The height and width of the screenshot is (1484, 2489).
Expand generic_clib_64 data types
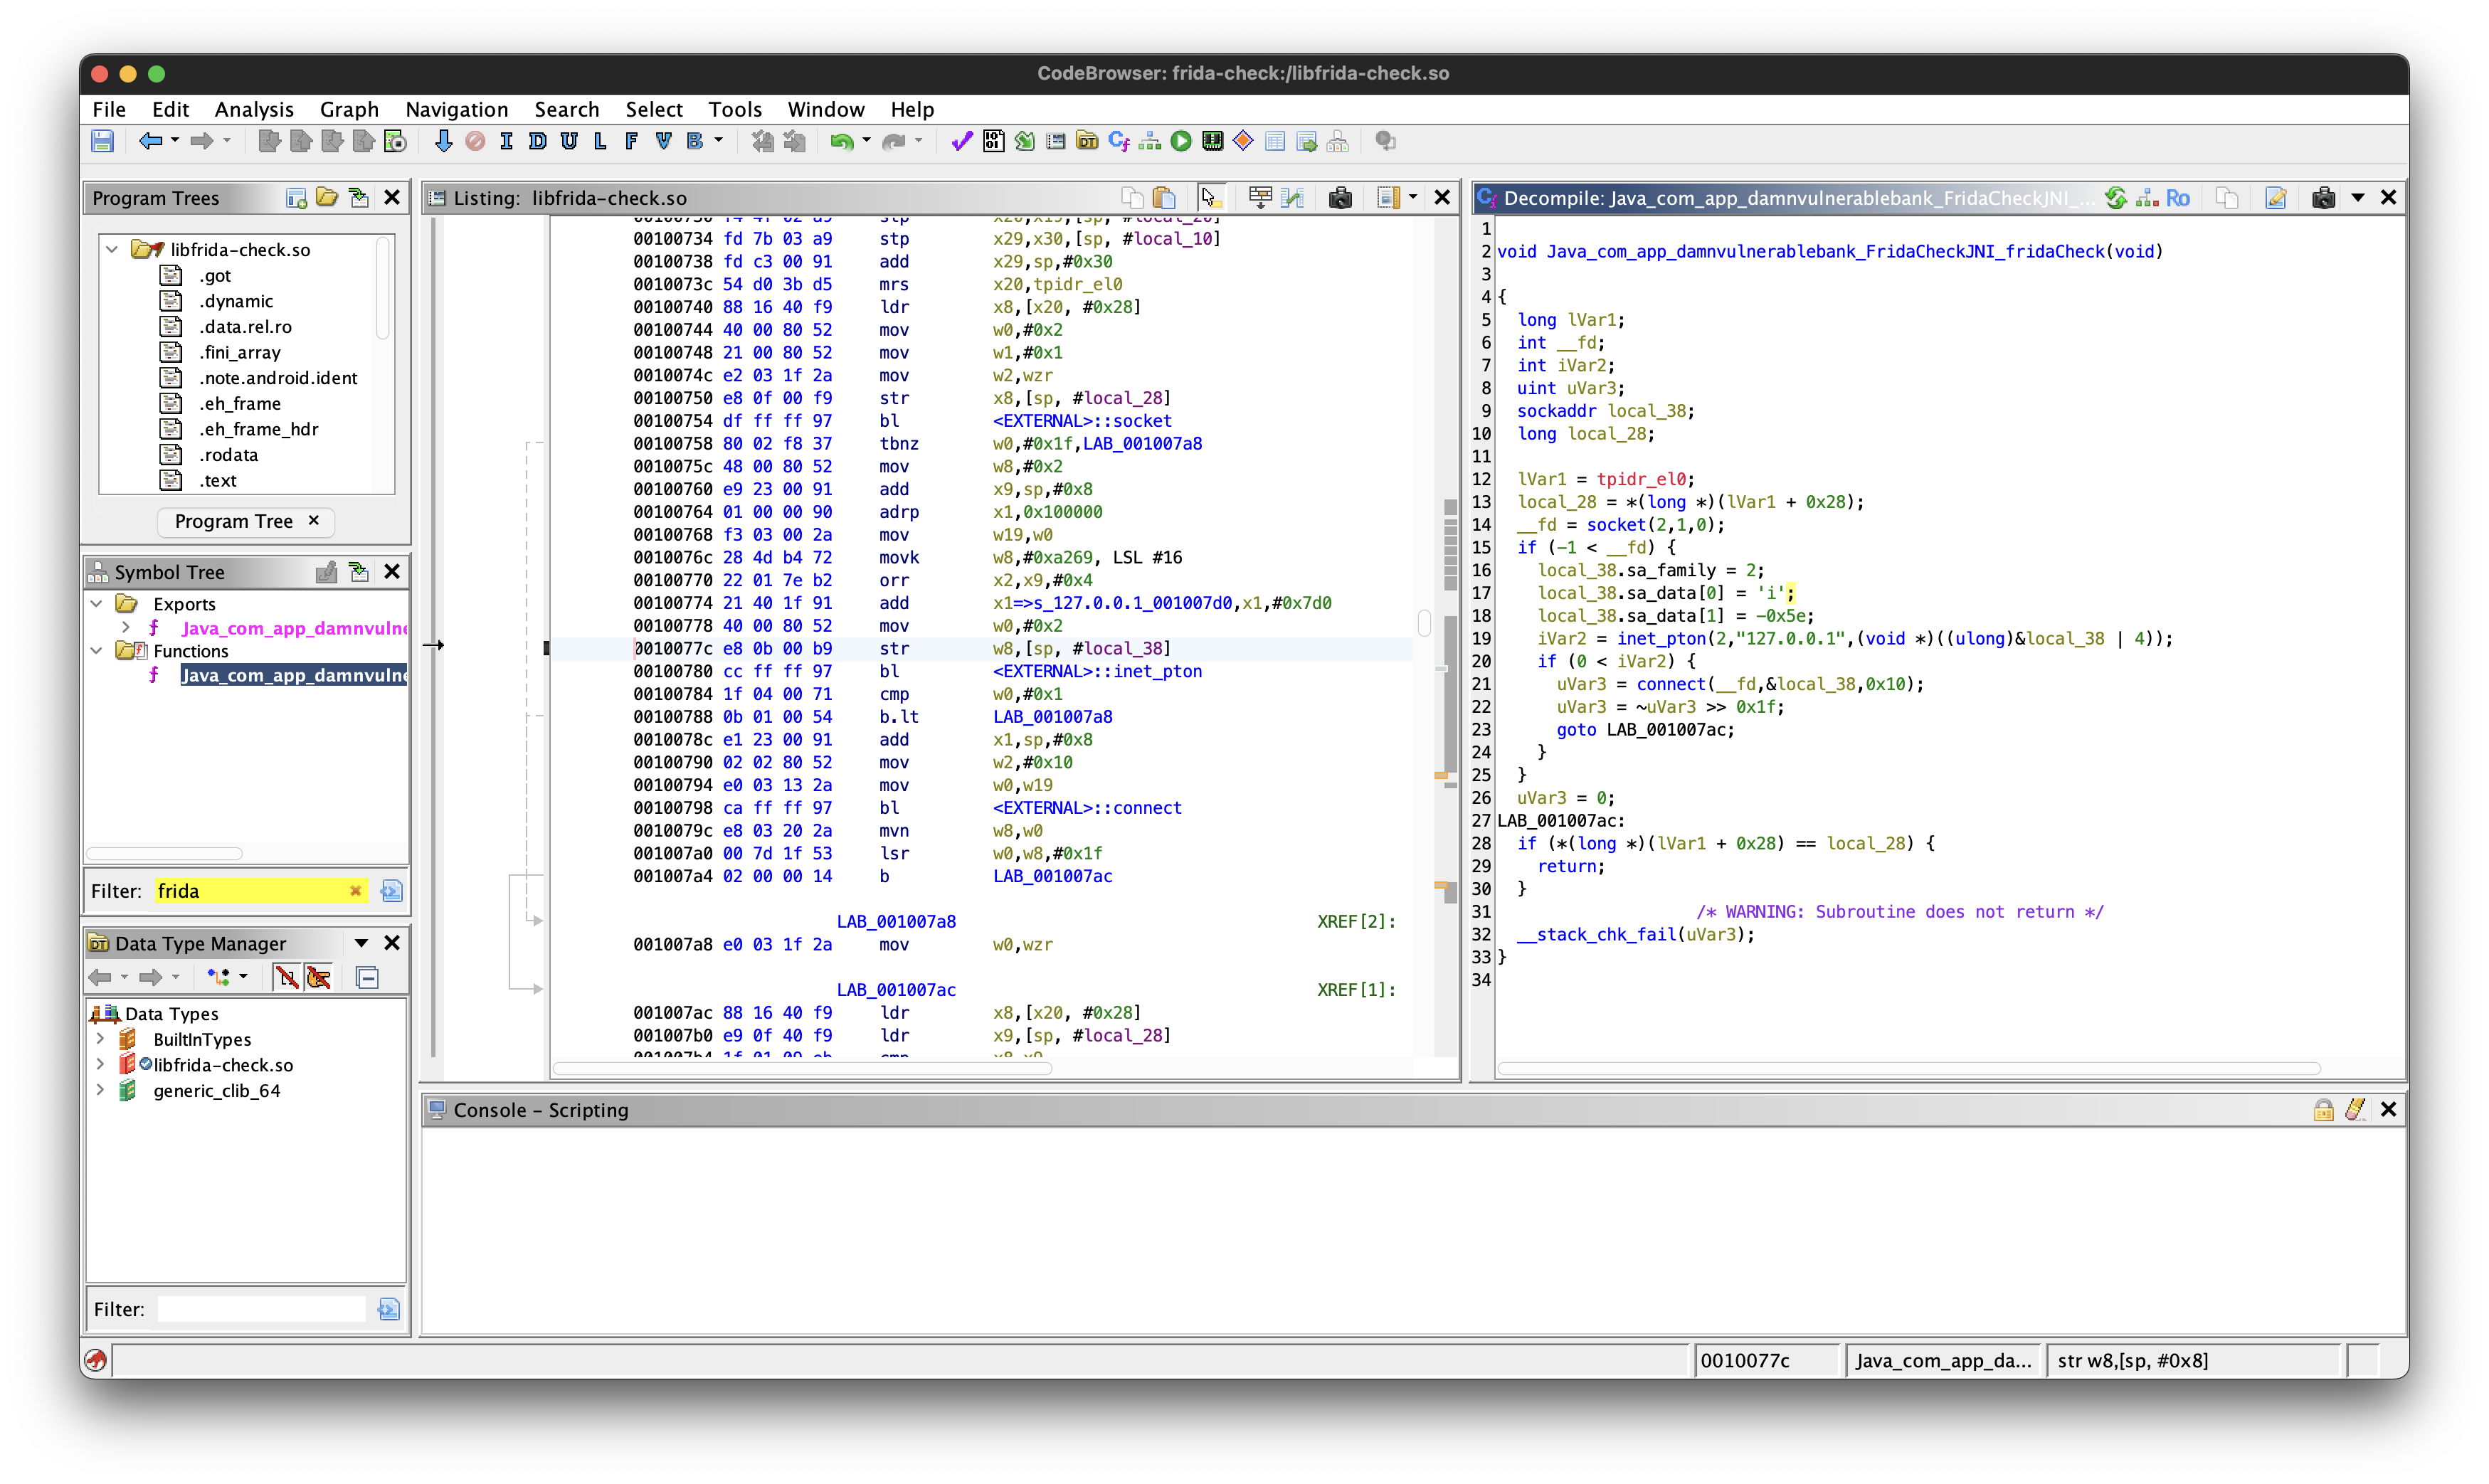pyautogui.click(x=100, y=1090)
